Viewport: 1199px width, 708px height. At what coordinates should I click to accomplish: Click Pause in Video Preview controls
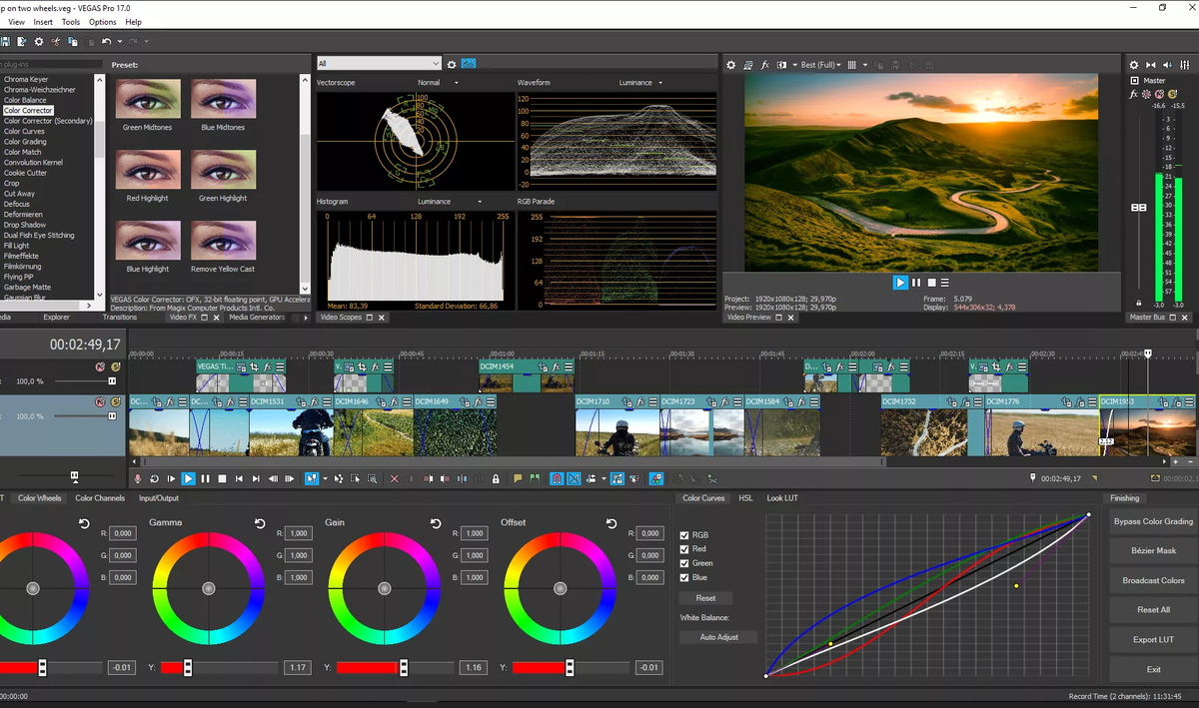point(916,283)
